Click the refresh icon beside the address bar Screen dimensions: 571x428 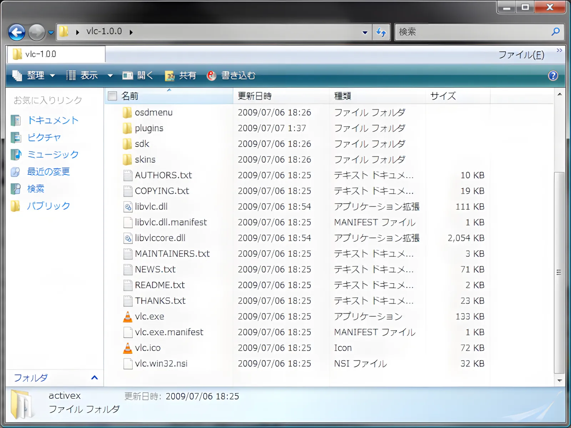click(381, 32)
